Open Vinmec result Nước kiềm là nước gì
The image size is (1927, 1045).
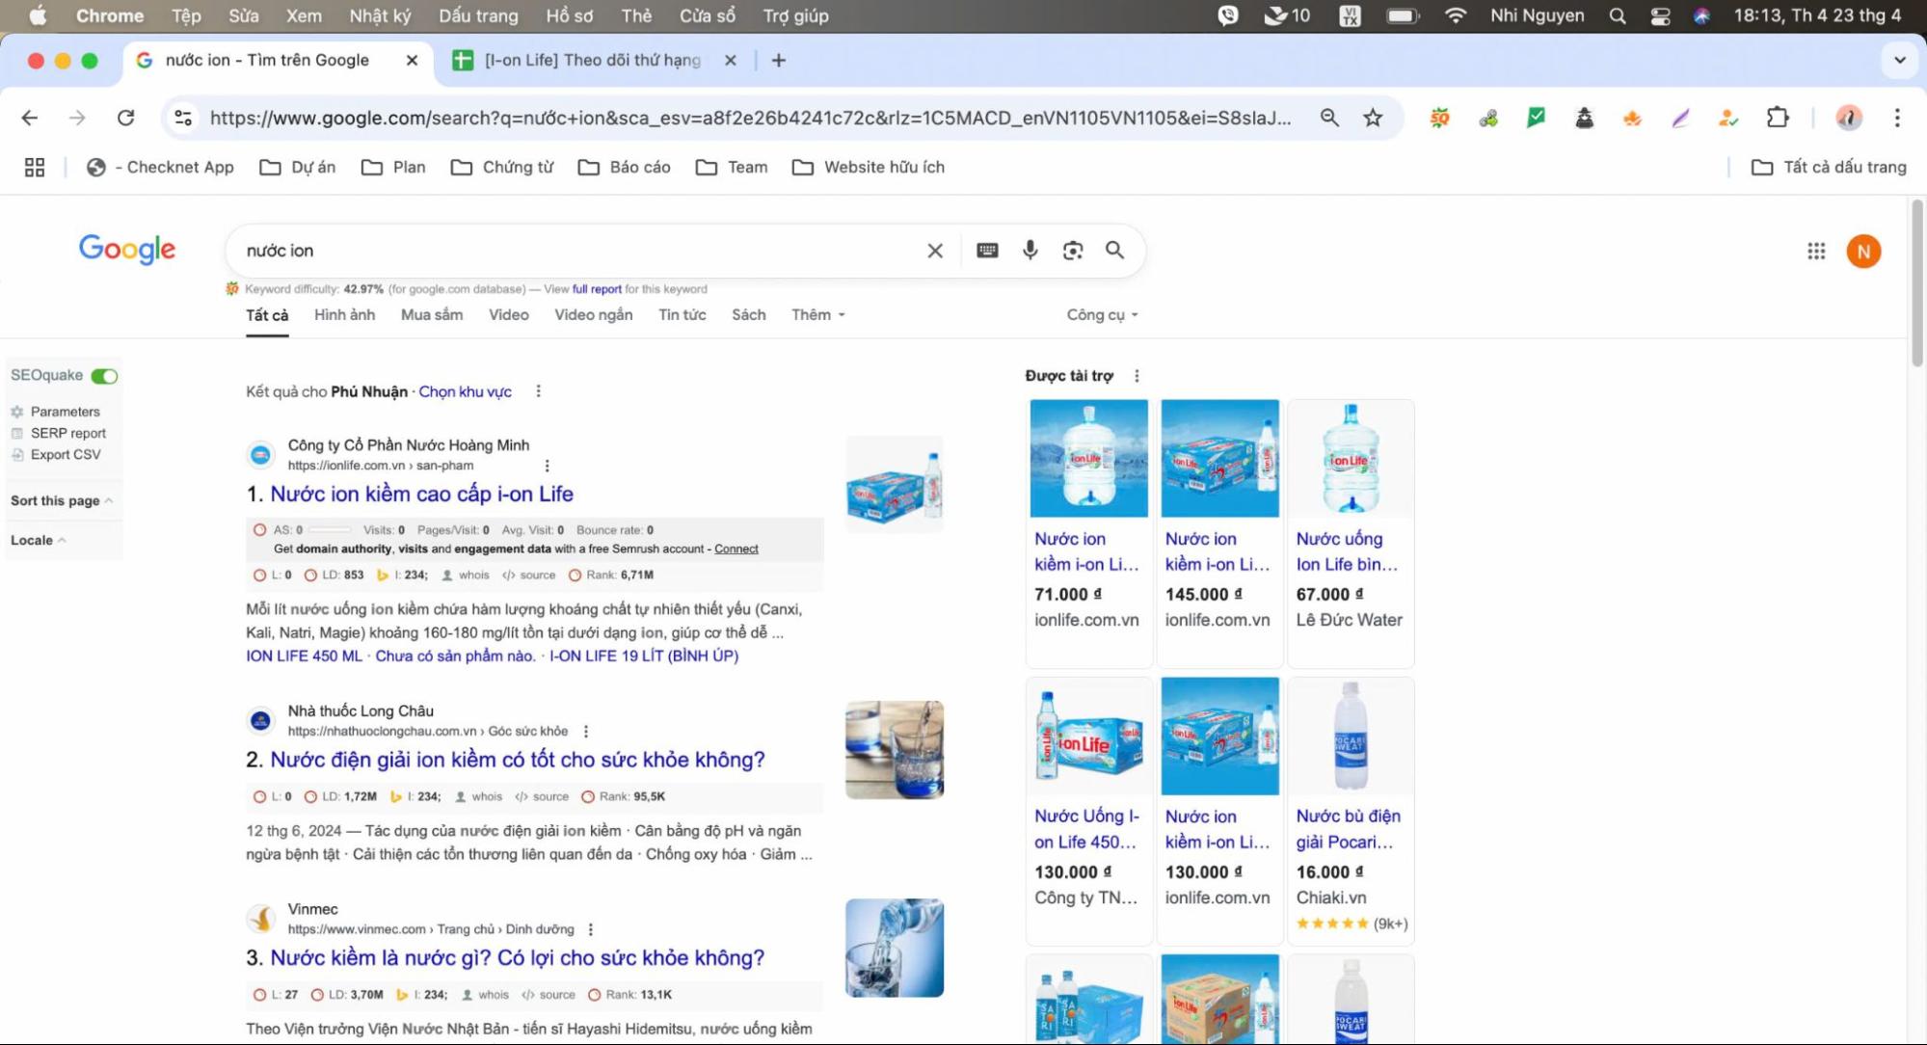[517, 958]
